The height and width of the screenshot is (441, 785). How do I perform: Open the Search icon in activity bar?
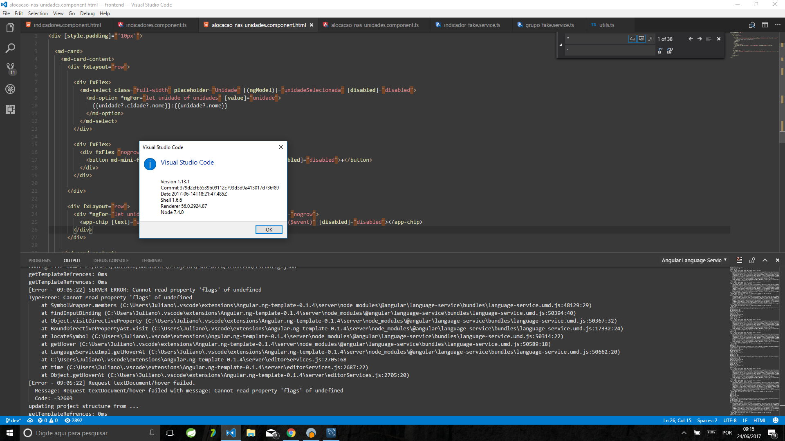(10, 48)
